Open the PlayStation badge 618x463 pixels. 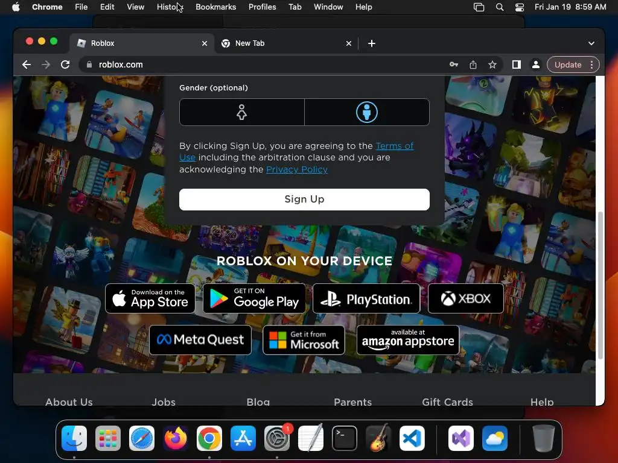(x=366, y=298)
